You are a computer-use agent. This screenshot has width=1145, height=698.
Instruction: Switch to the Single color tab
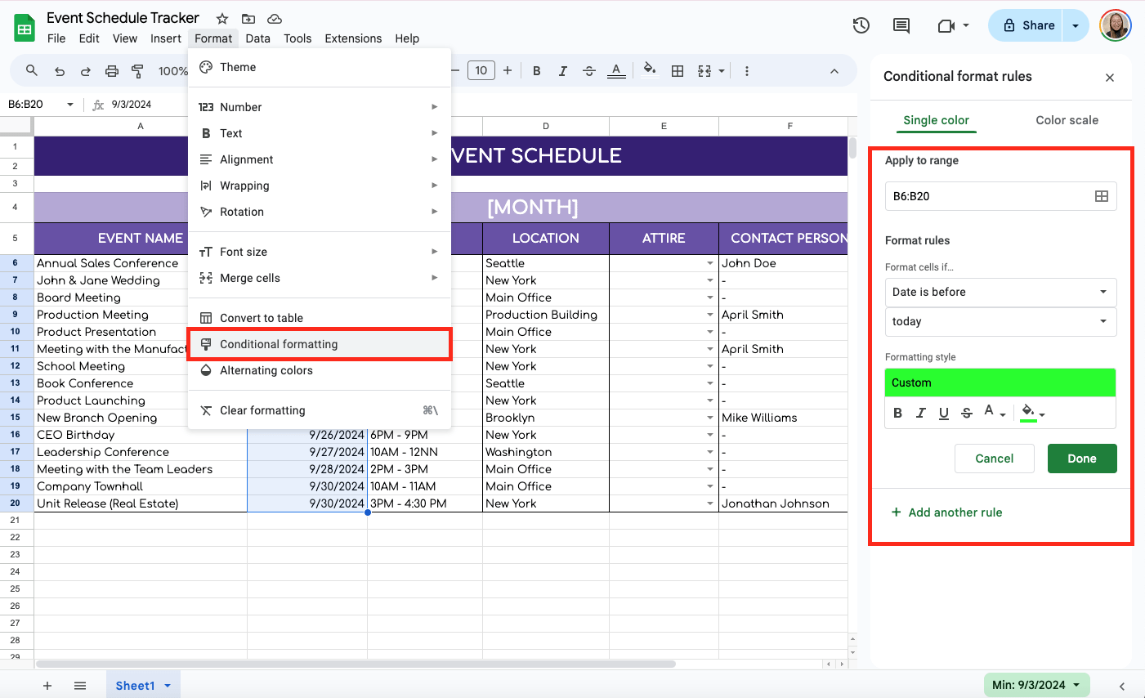[936, 120]
